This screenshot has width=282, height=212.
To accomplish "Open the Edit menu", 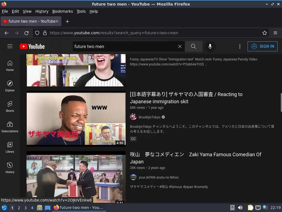I will tap(15, 11).
